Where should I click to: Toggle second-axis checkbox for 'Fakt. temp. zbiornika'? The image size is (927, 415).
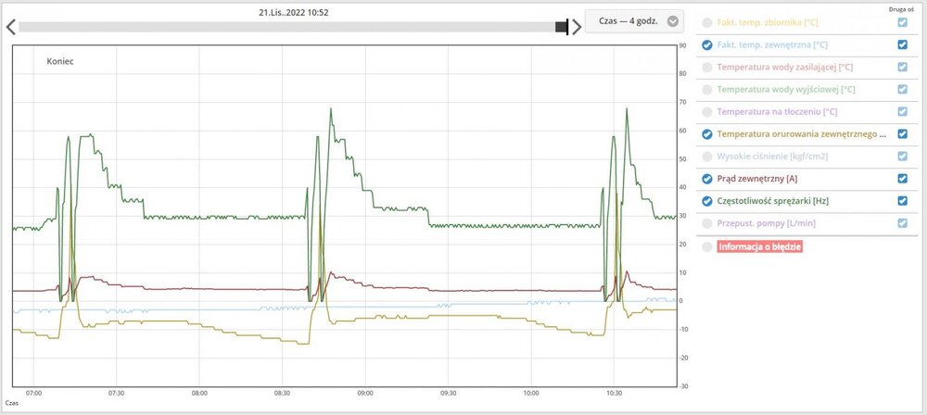pyautogui.click(x=902, y=22)
